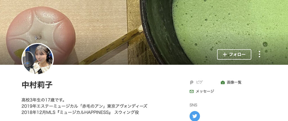The width and height of the screenshot is (288, 121).
Task: Click the 2019年エステーミュージカル bio line
Action: point(84,106)
